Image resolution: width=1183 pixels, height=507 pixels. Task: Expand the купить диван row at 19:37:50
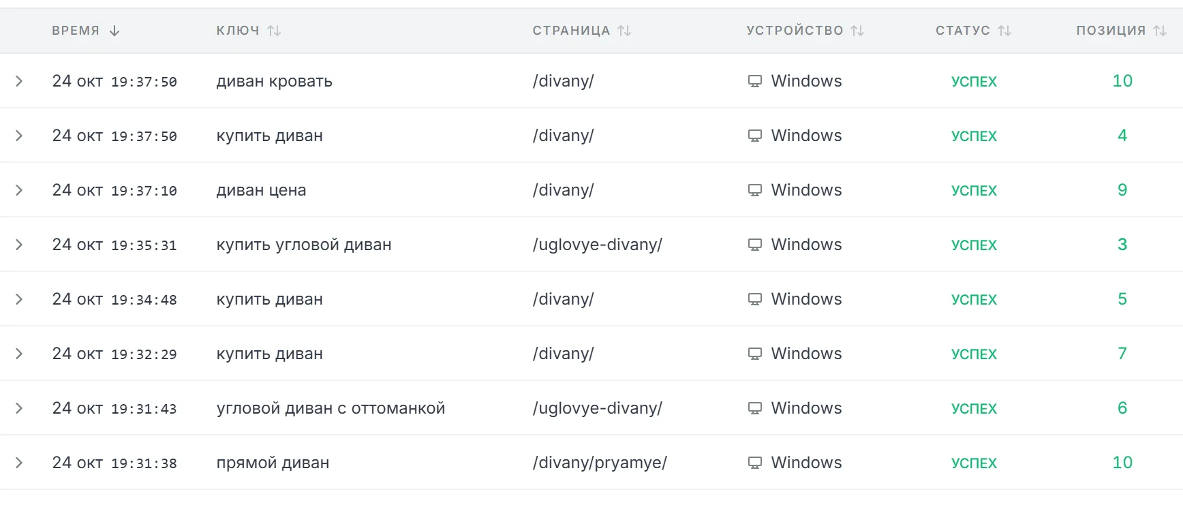[x=19, y=136]
